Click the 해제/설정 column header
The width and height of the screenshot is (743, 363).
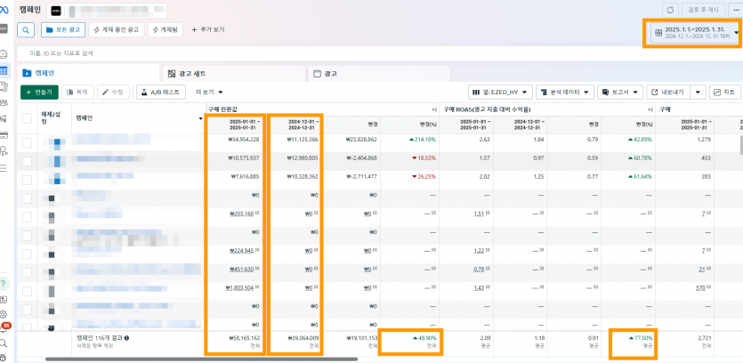click(x=52, y=118)
